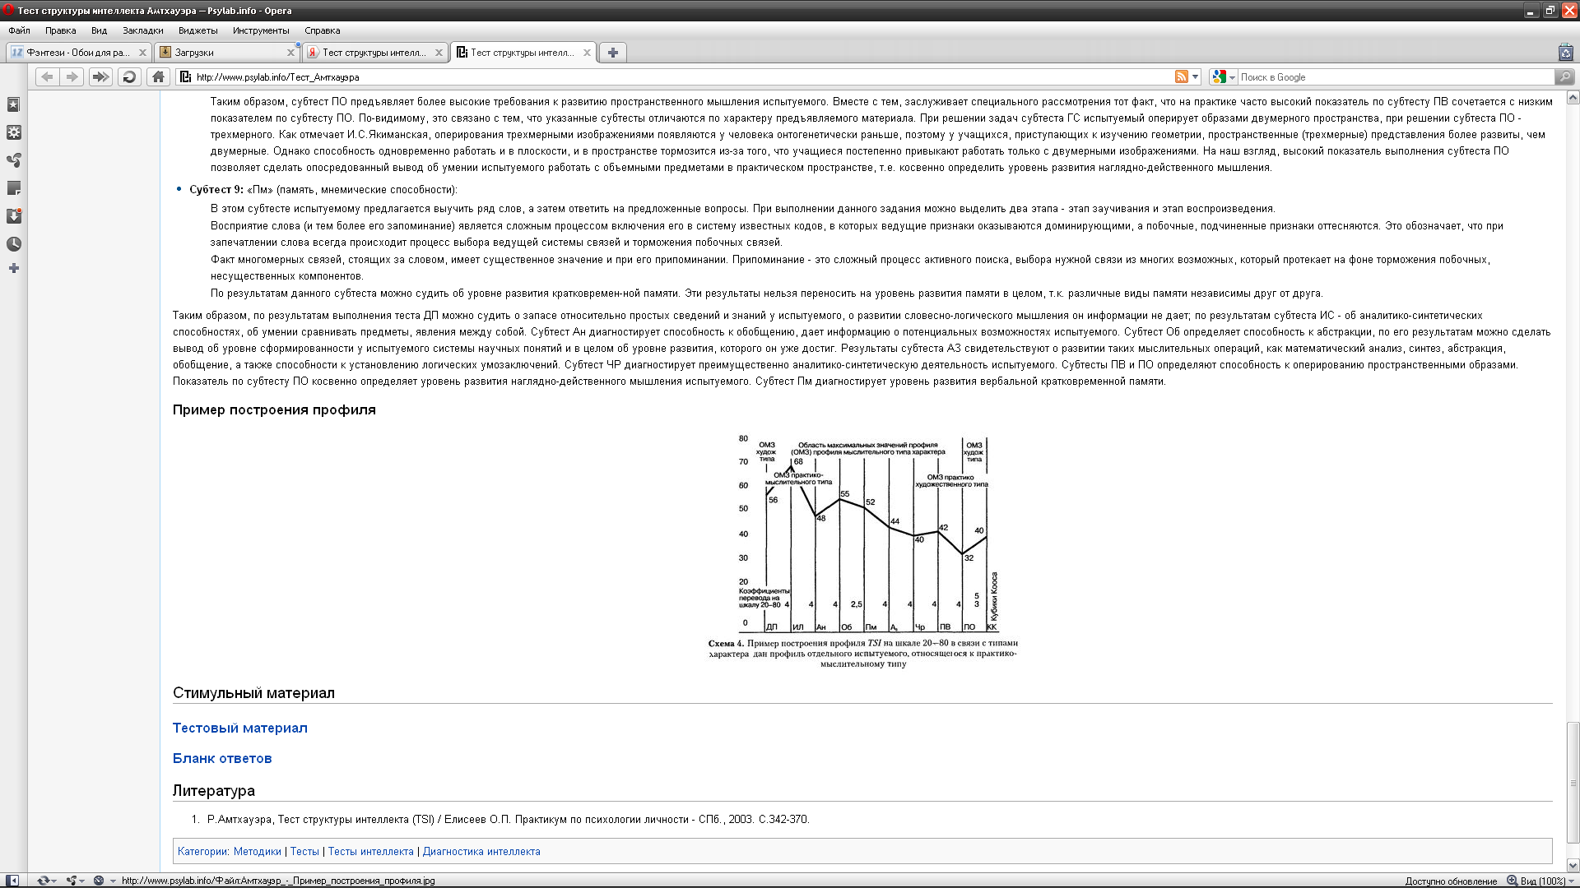This screenshot has height=888, width=1580.
Task: Go forward with the Forward arrow
Action: [72, 76]
